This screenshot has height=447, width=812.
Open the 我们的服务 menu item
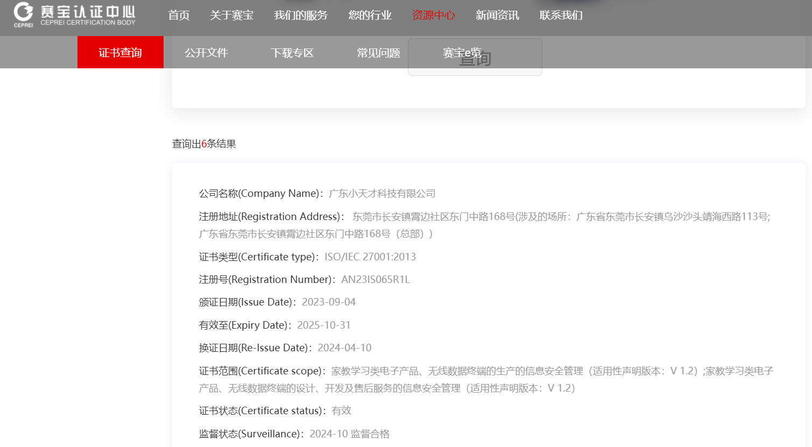(300, 16)
